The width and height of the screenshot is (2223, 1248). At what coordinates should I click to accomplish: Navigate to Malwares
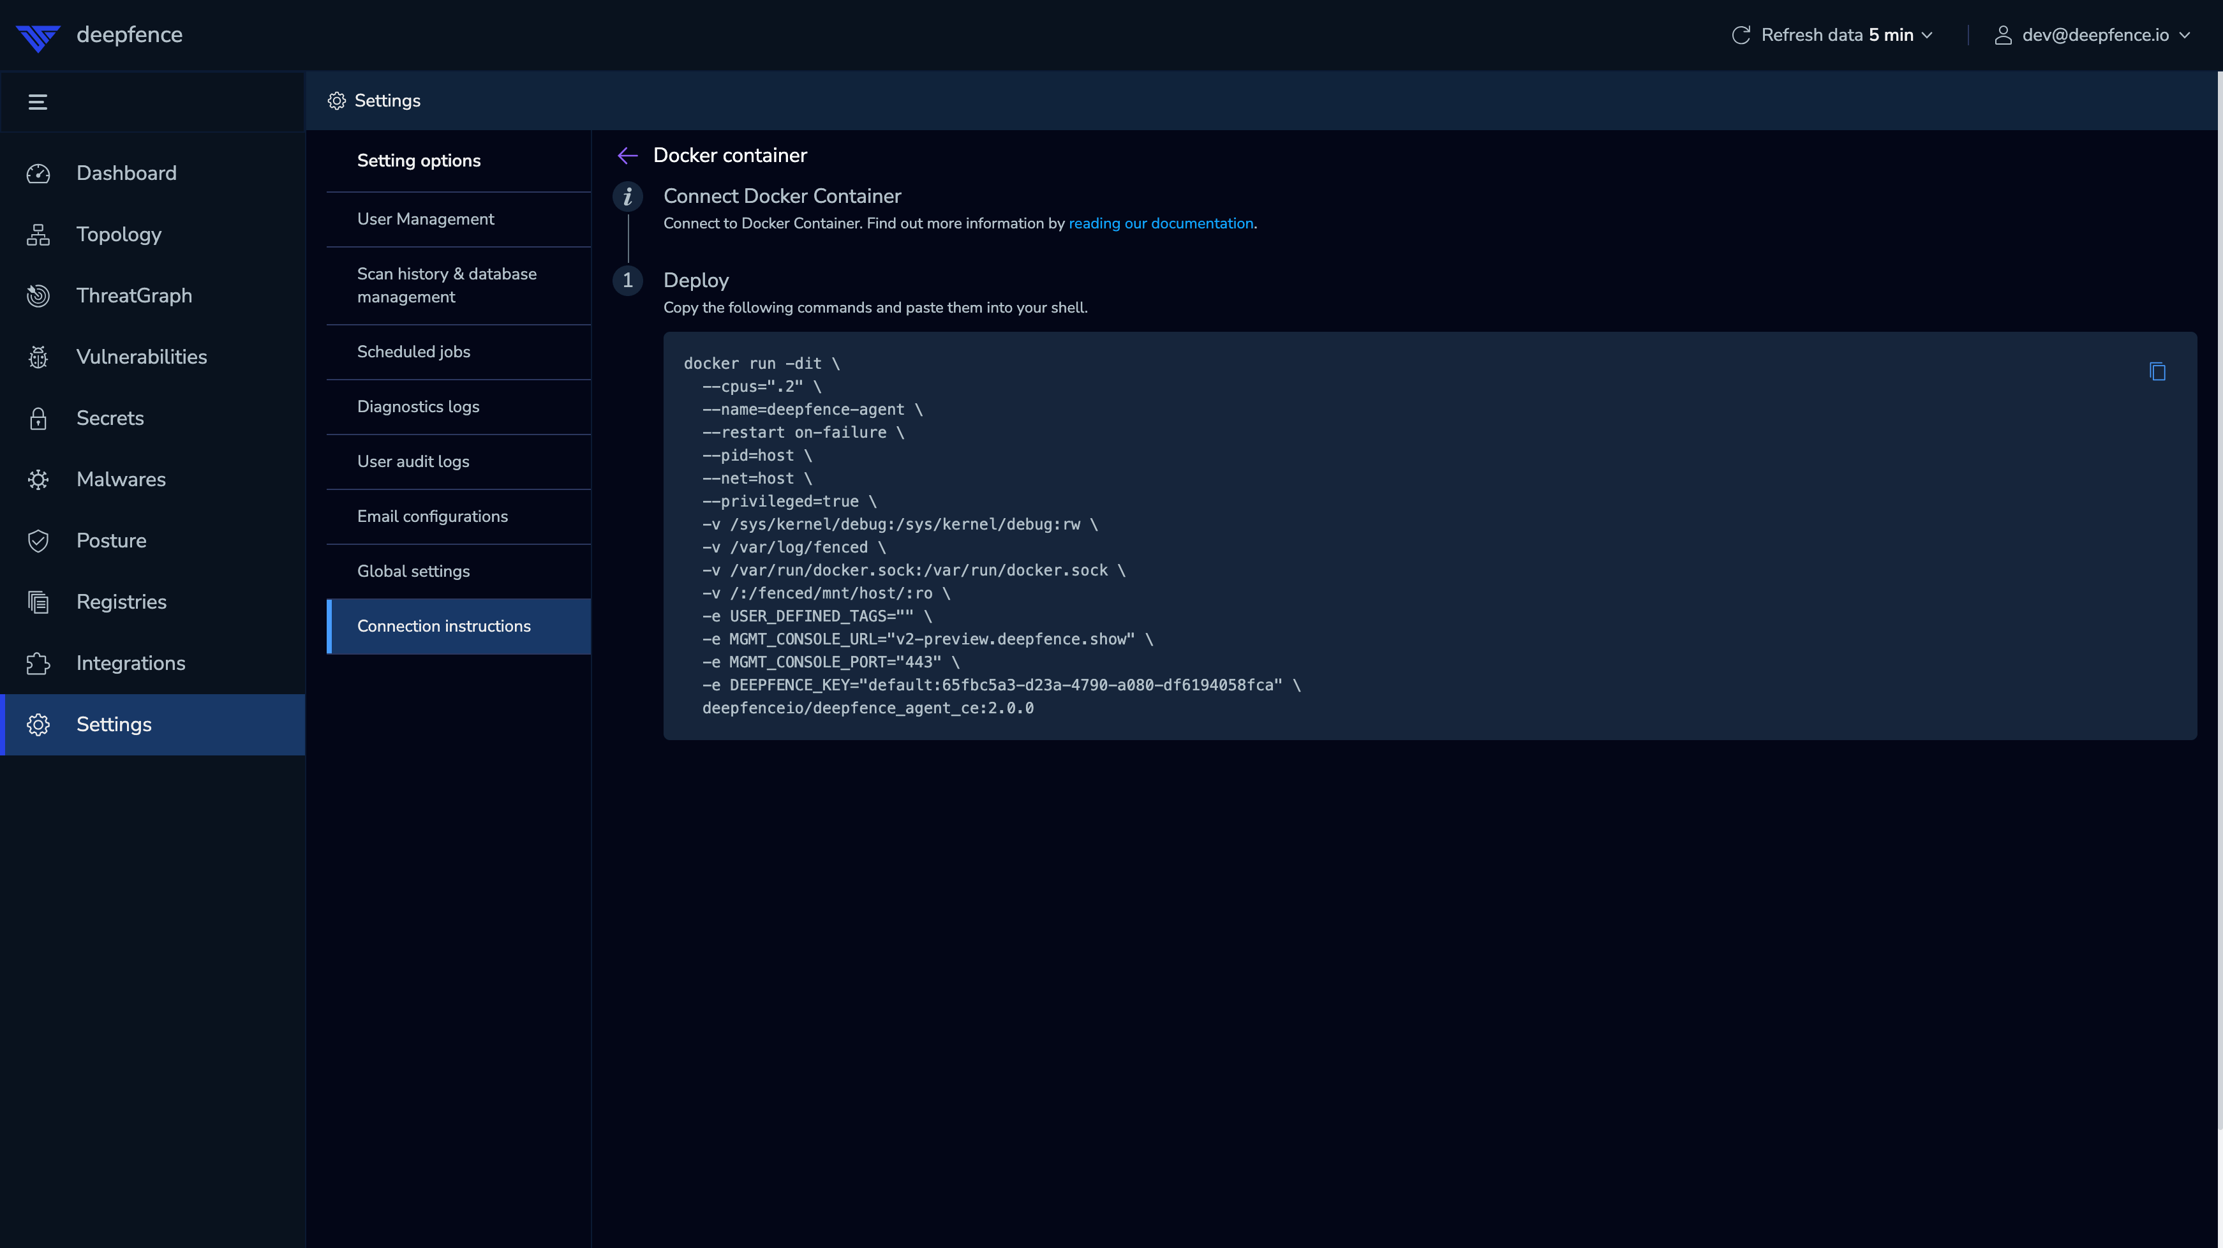152,480
